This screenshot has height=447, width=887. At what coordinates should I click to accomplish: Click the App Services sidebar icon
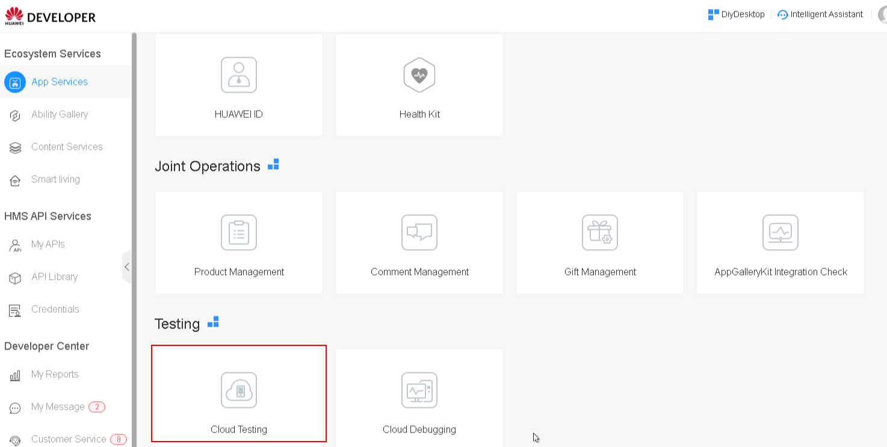click(x=15, y=82)
